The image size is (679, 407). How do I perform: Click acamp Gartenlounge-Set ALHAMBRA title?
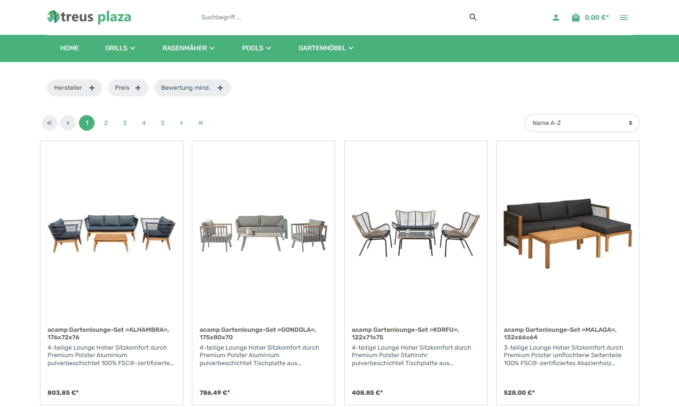pyautogui.click(x=108, y=333)
